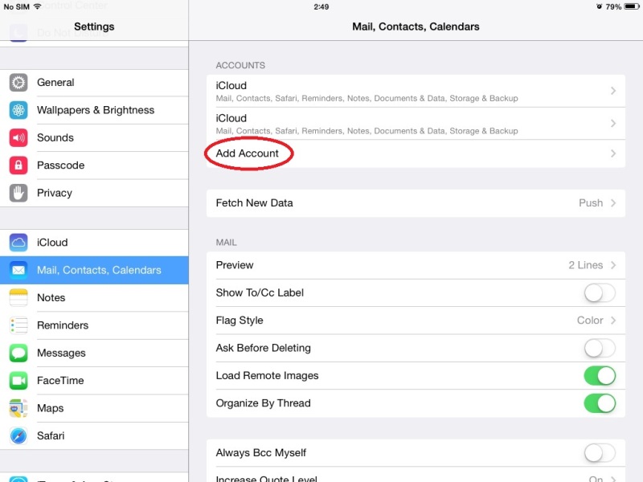Tap the ACCOUNTS section header
Screen dimensions: 643x482
pos(240,66)
